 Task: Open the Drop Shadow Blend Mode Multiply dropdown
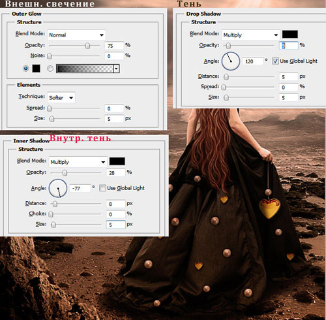pyautogui.click(x=250, y=35)
